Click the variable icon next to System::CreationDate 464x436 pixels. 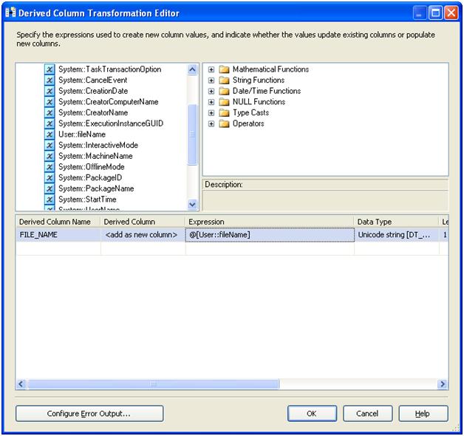click(50, 91)
